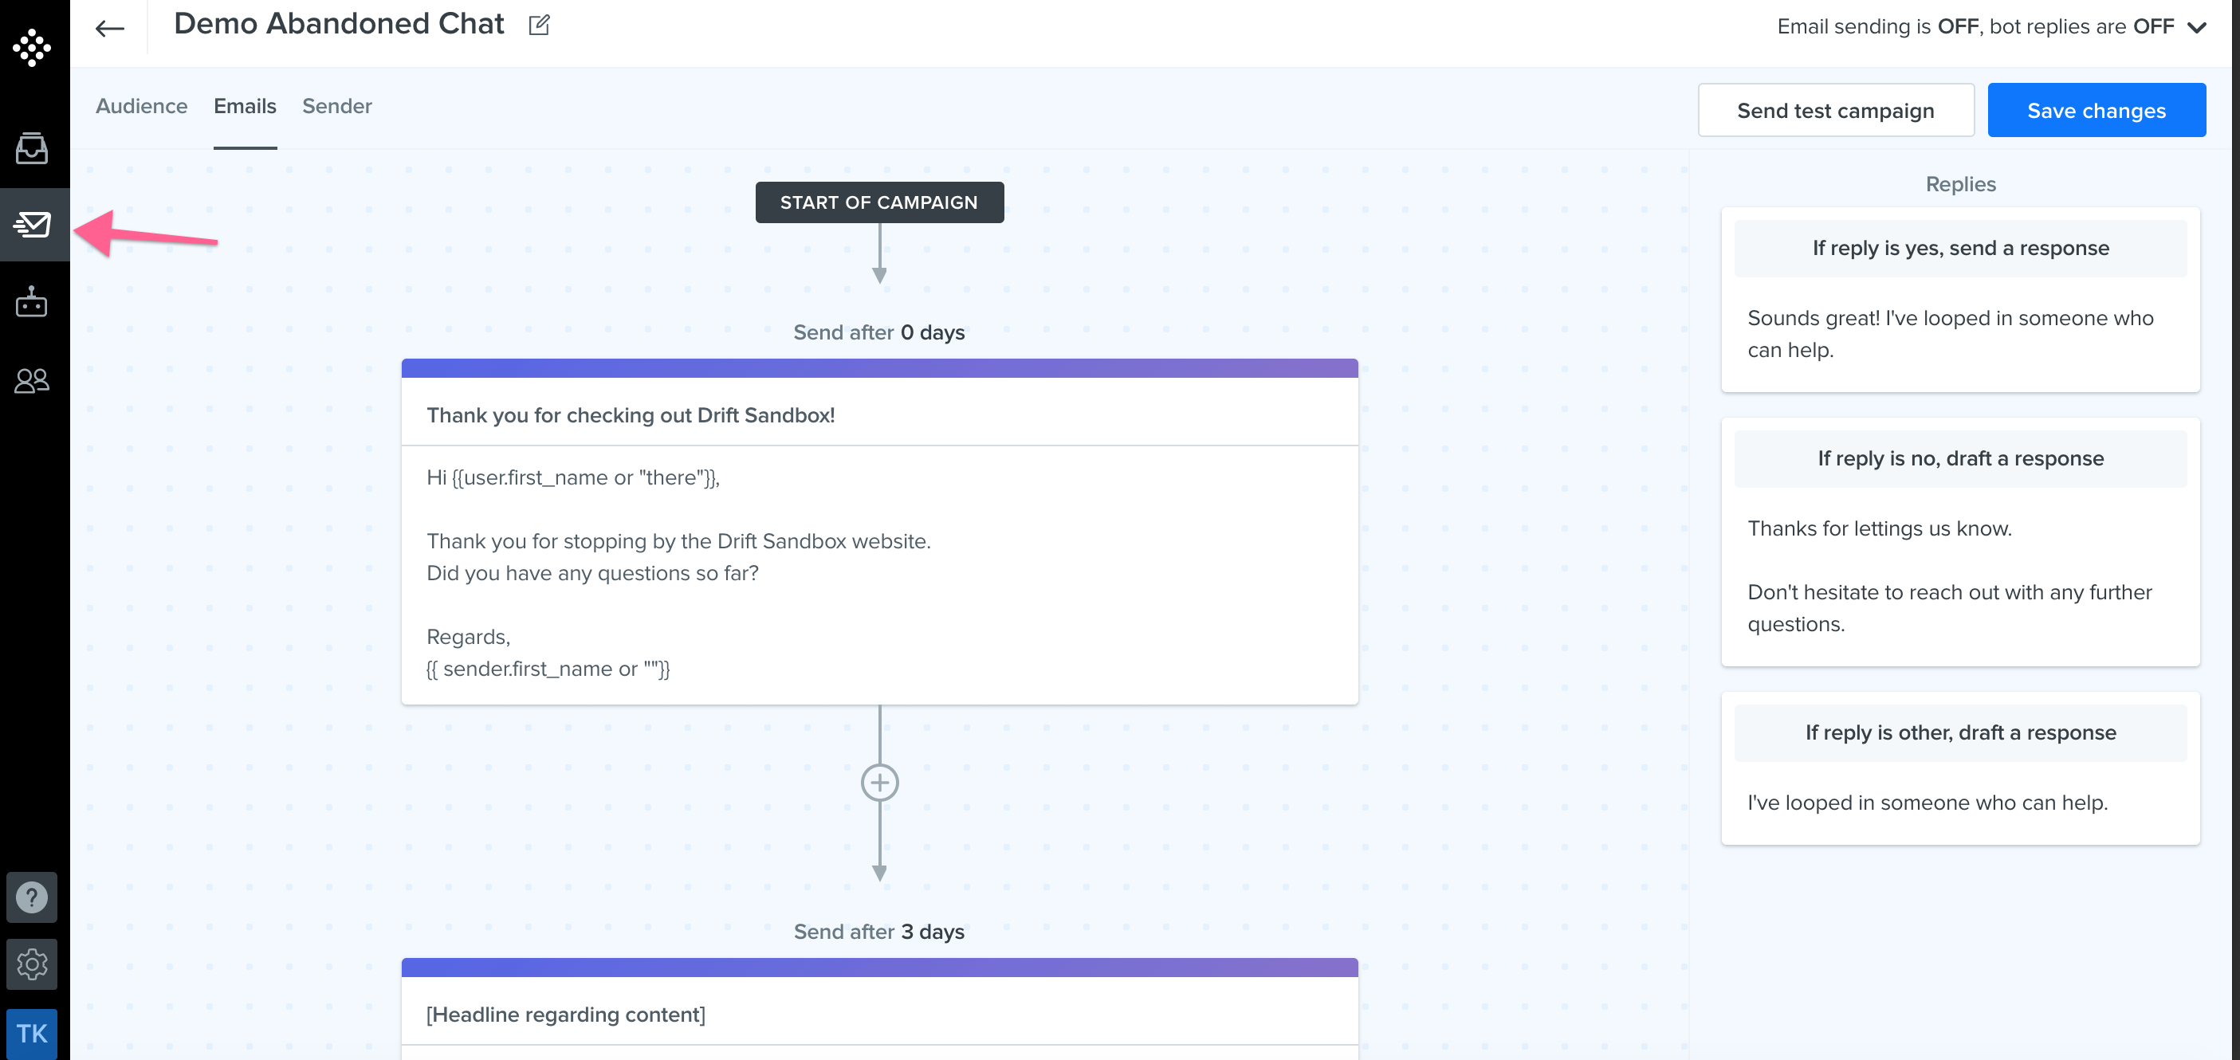Screen dimensions: 2240x1060
Task: Add an email step with plus circle
Action: pos(879,783)
